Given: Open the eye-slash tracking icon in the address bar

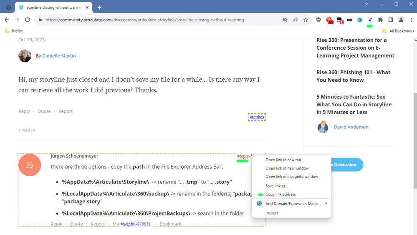Looking at the screenshot, I should coord(285,20).
